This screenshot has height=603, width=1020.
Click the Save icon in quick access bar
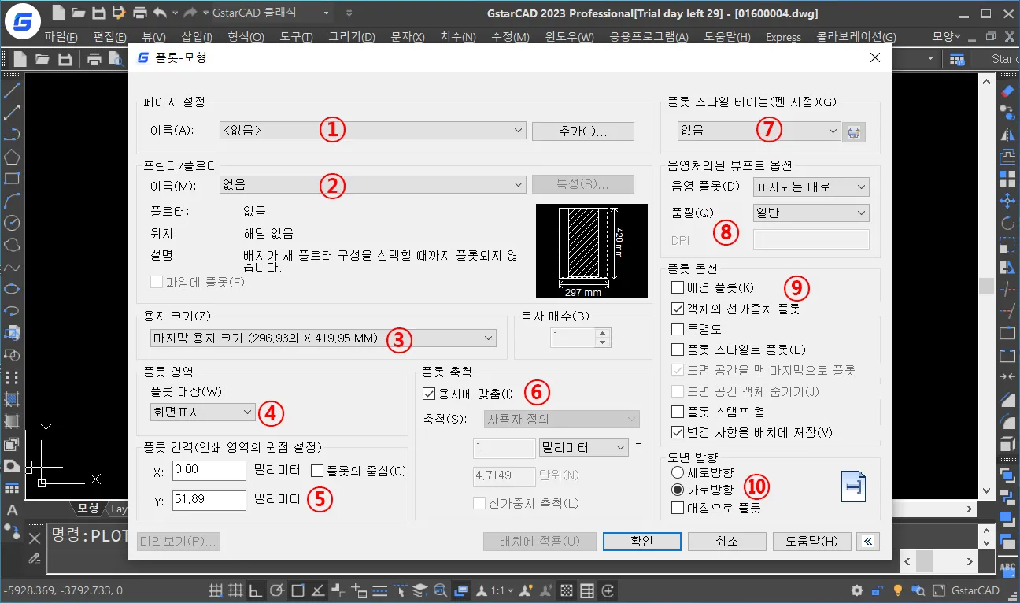tap(99, 13)
